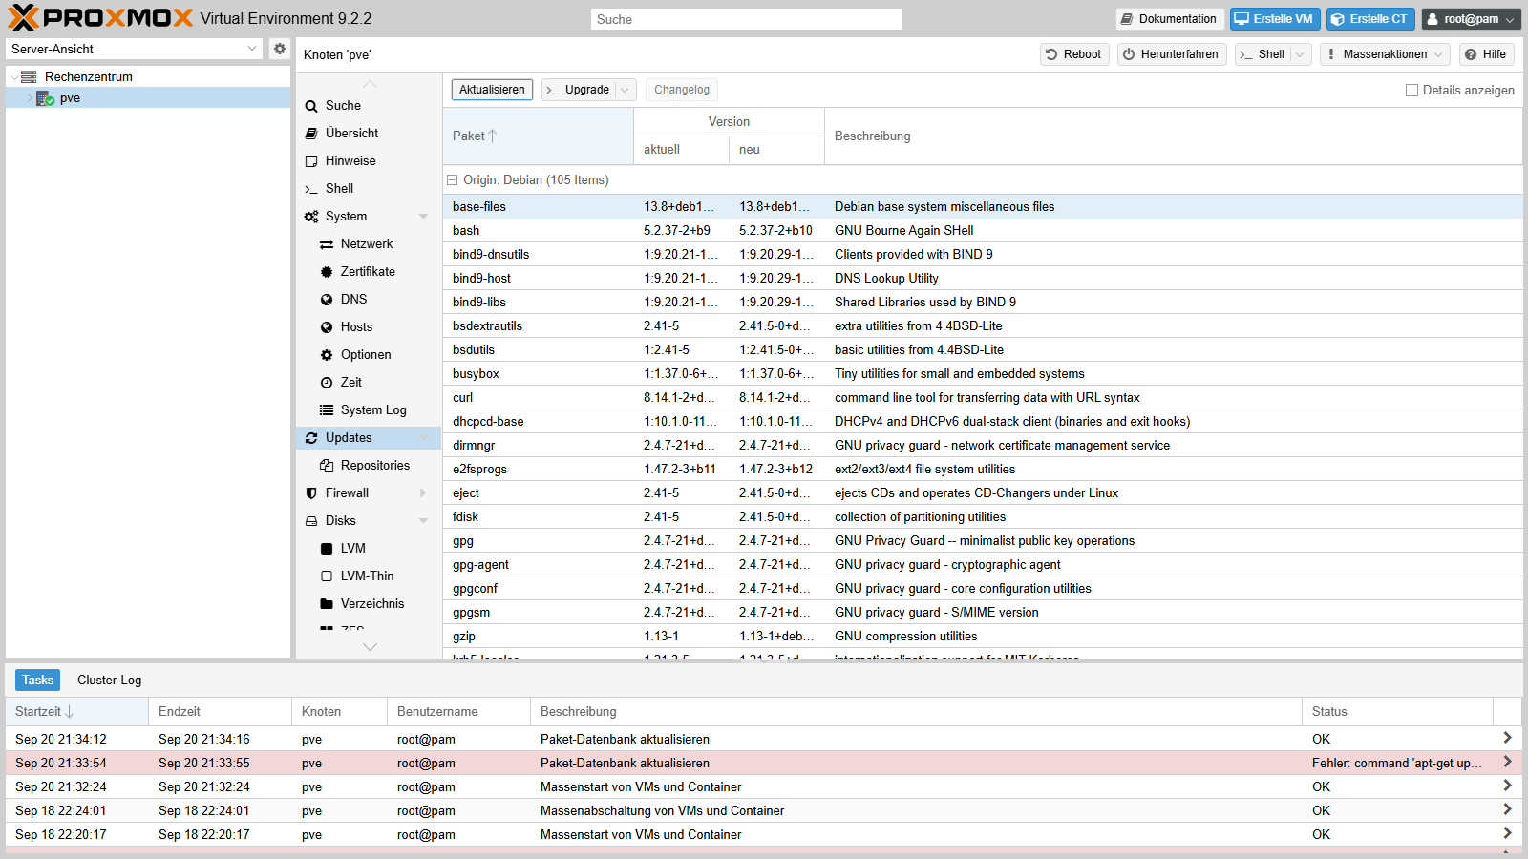Screen dimensions: 1528x859
Task: Select the e2fsprogs package row
Action: (x=983, y=469)
